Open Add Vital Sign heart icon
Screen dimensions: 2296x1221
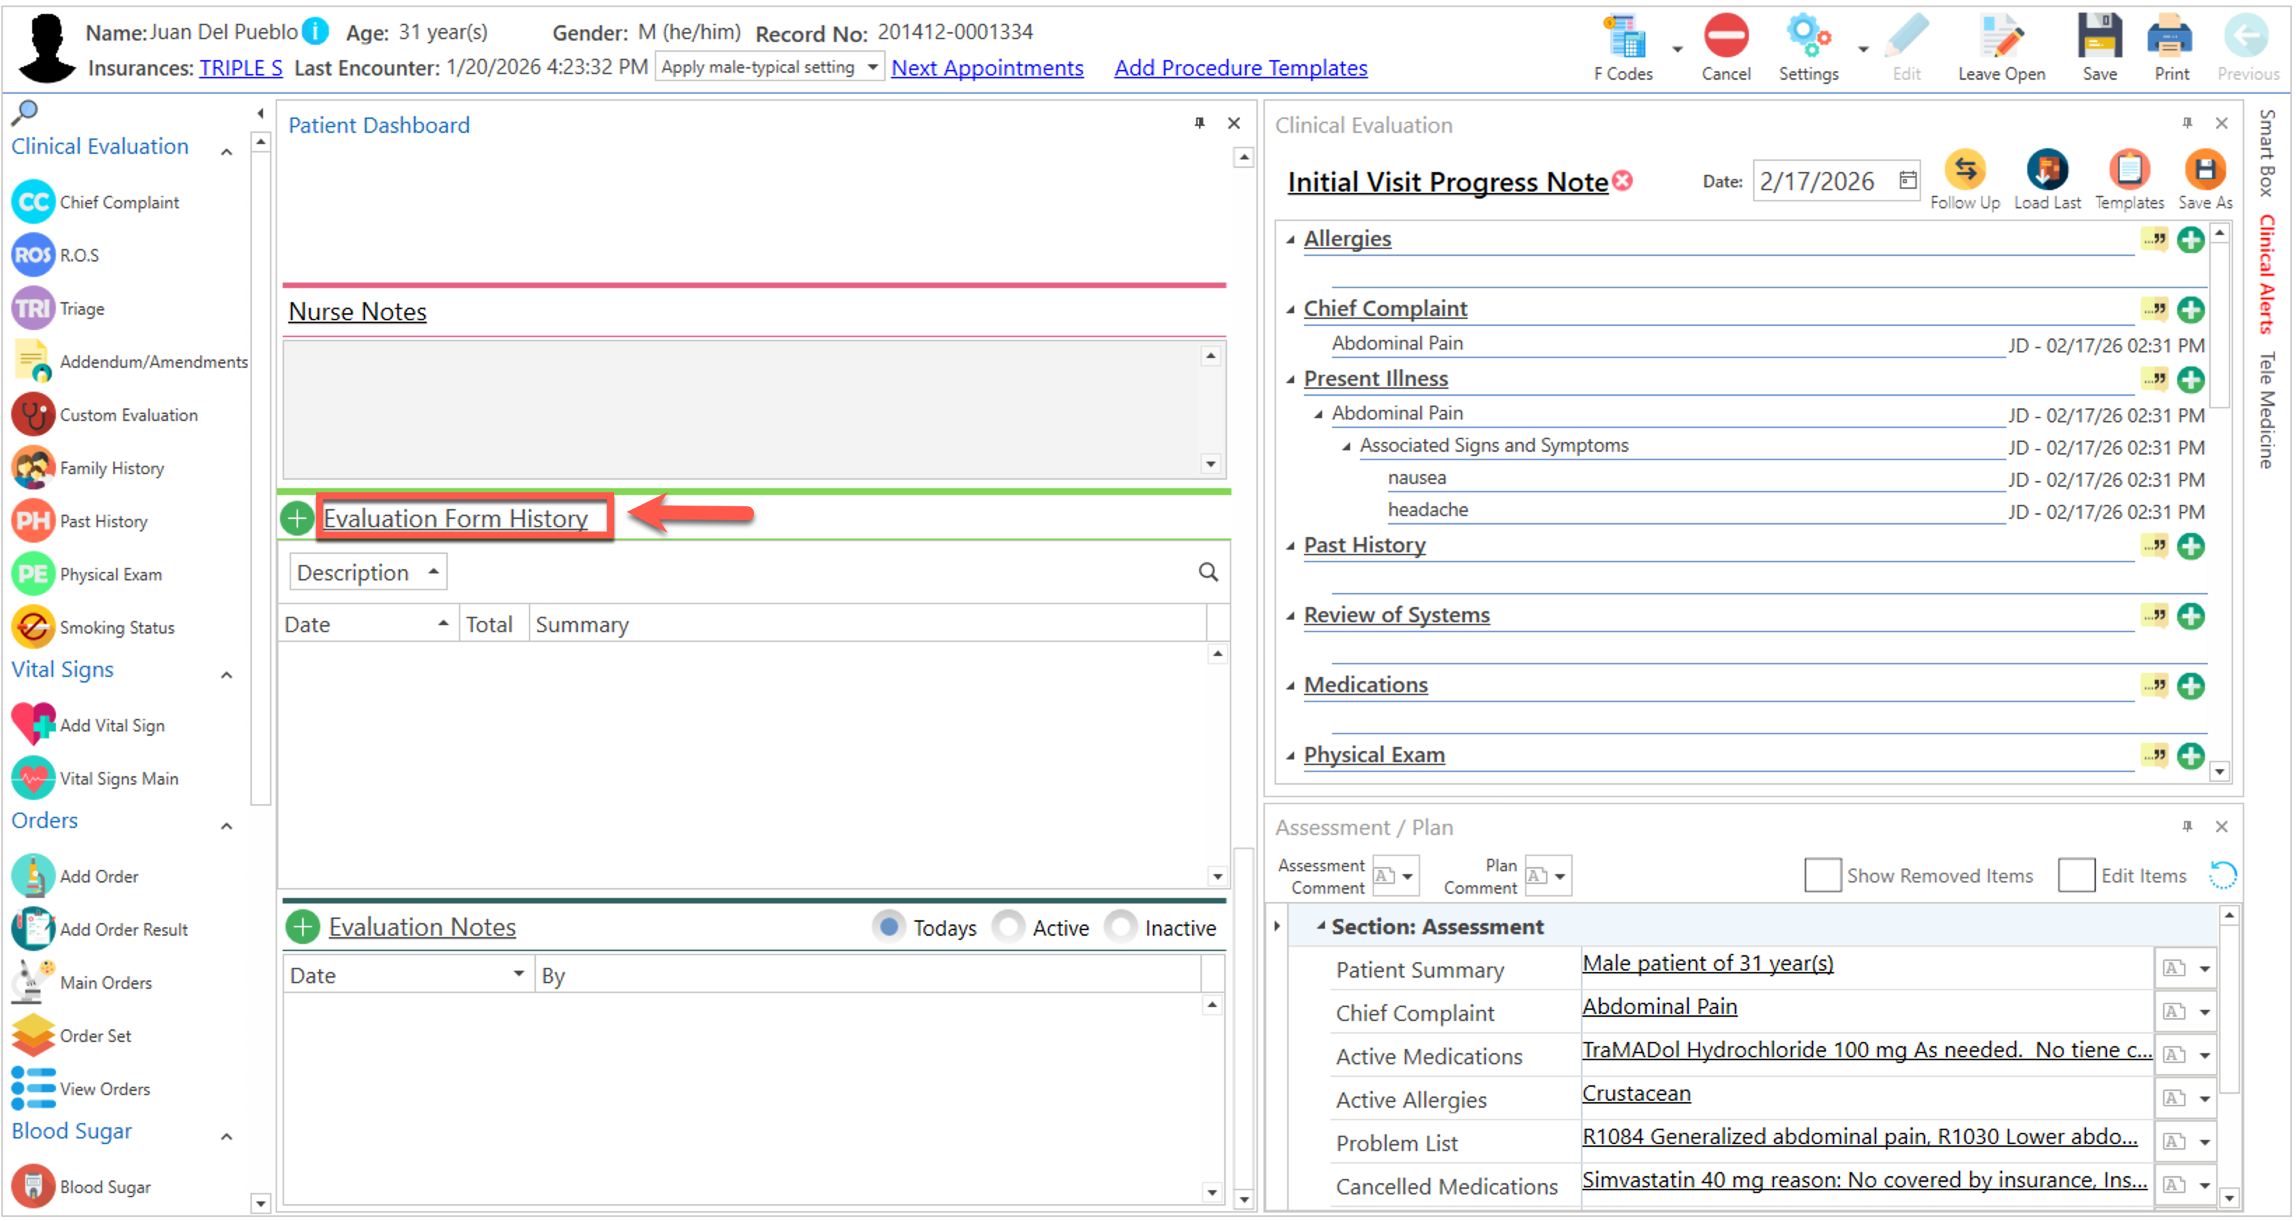33,725
